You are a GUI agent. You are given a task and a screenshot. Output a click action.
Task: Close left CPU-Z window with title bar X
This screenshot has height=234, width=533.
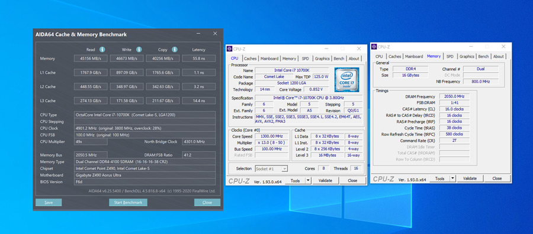(359, 49)
